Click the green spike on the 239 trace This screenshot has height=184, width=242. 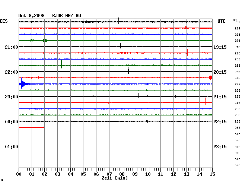pos(71,89)
